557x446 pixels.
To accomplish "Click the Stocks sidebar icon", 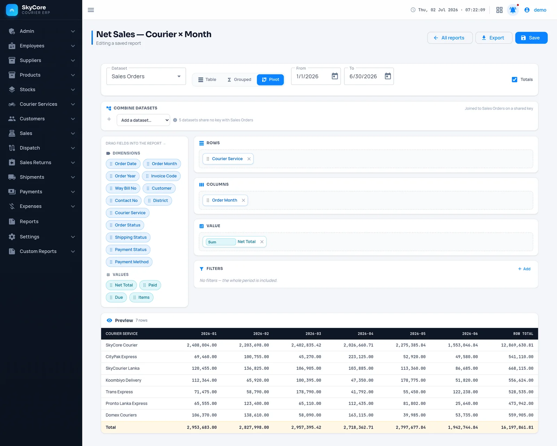I will coord(12,89).
